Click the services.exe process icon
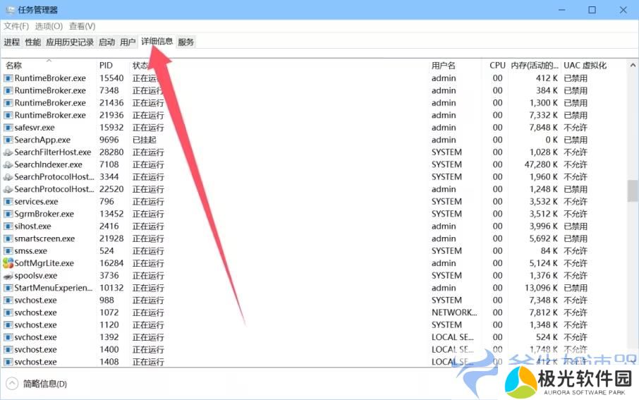The image size is (639, 400). pyautogui.click(x=8, y=202)
